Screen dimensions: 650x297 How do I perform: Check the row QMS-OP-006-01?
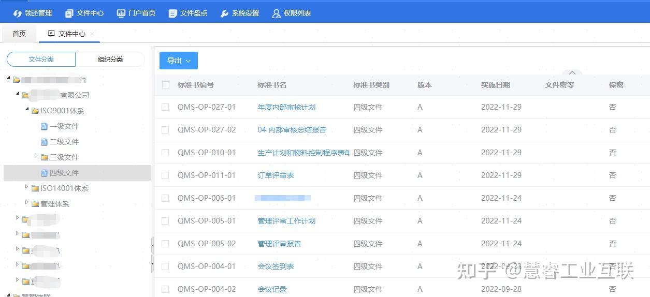click(x=165, y=198)
